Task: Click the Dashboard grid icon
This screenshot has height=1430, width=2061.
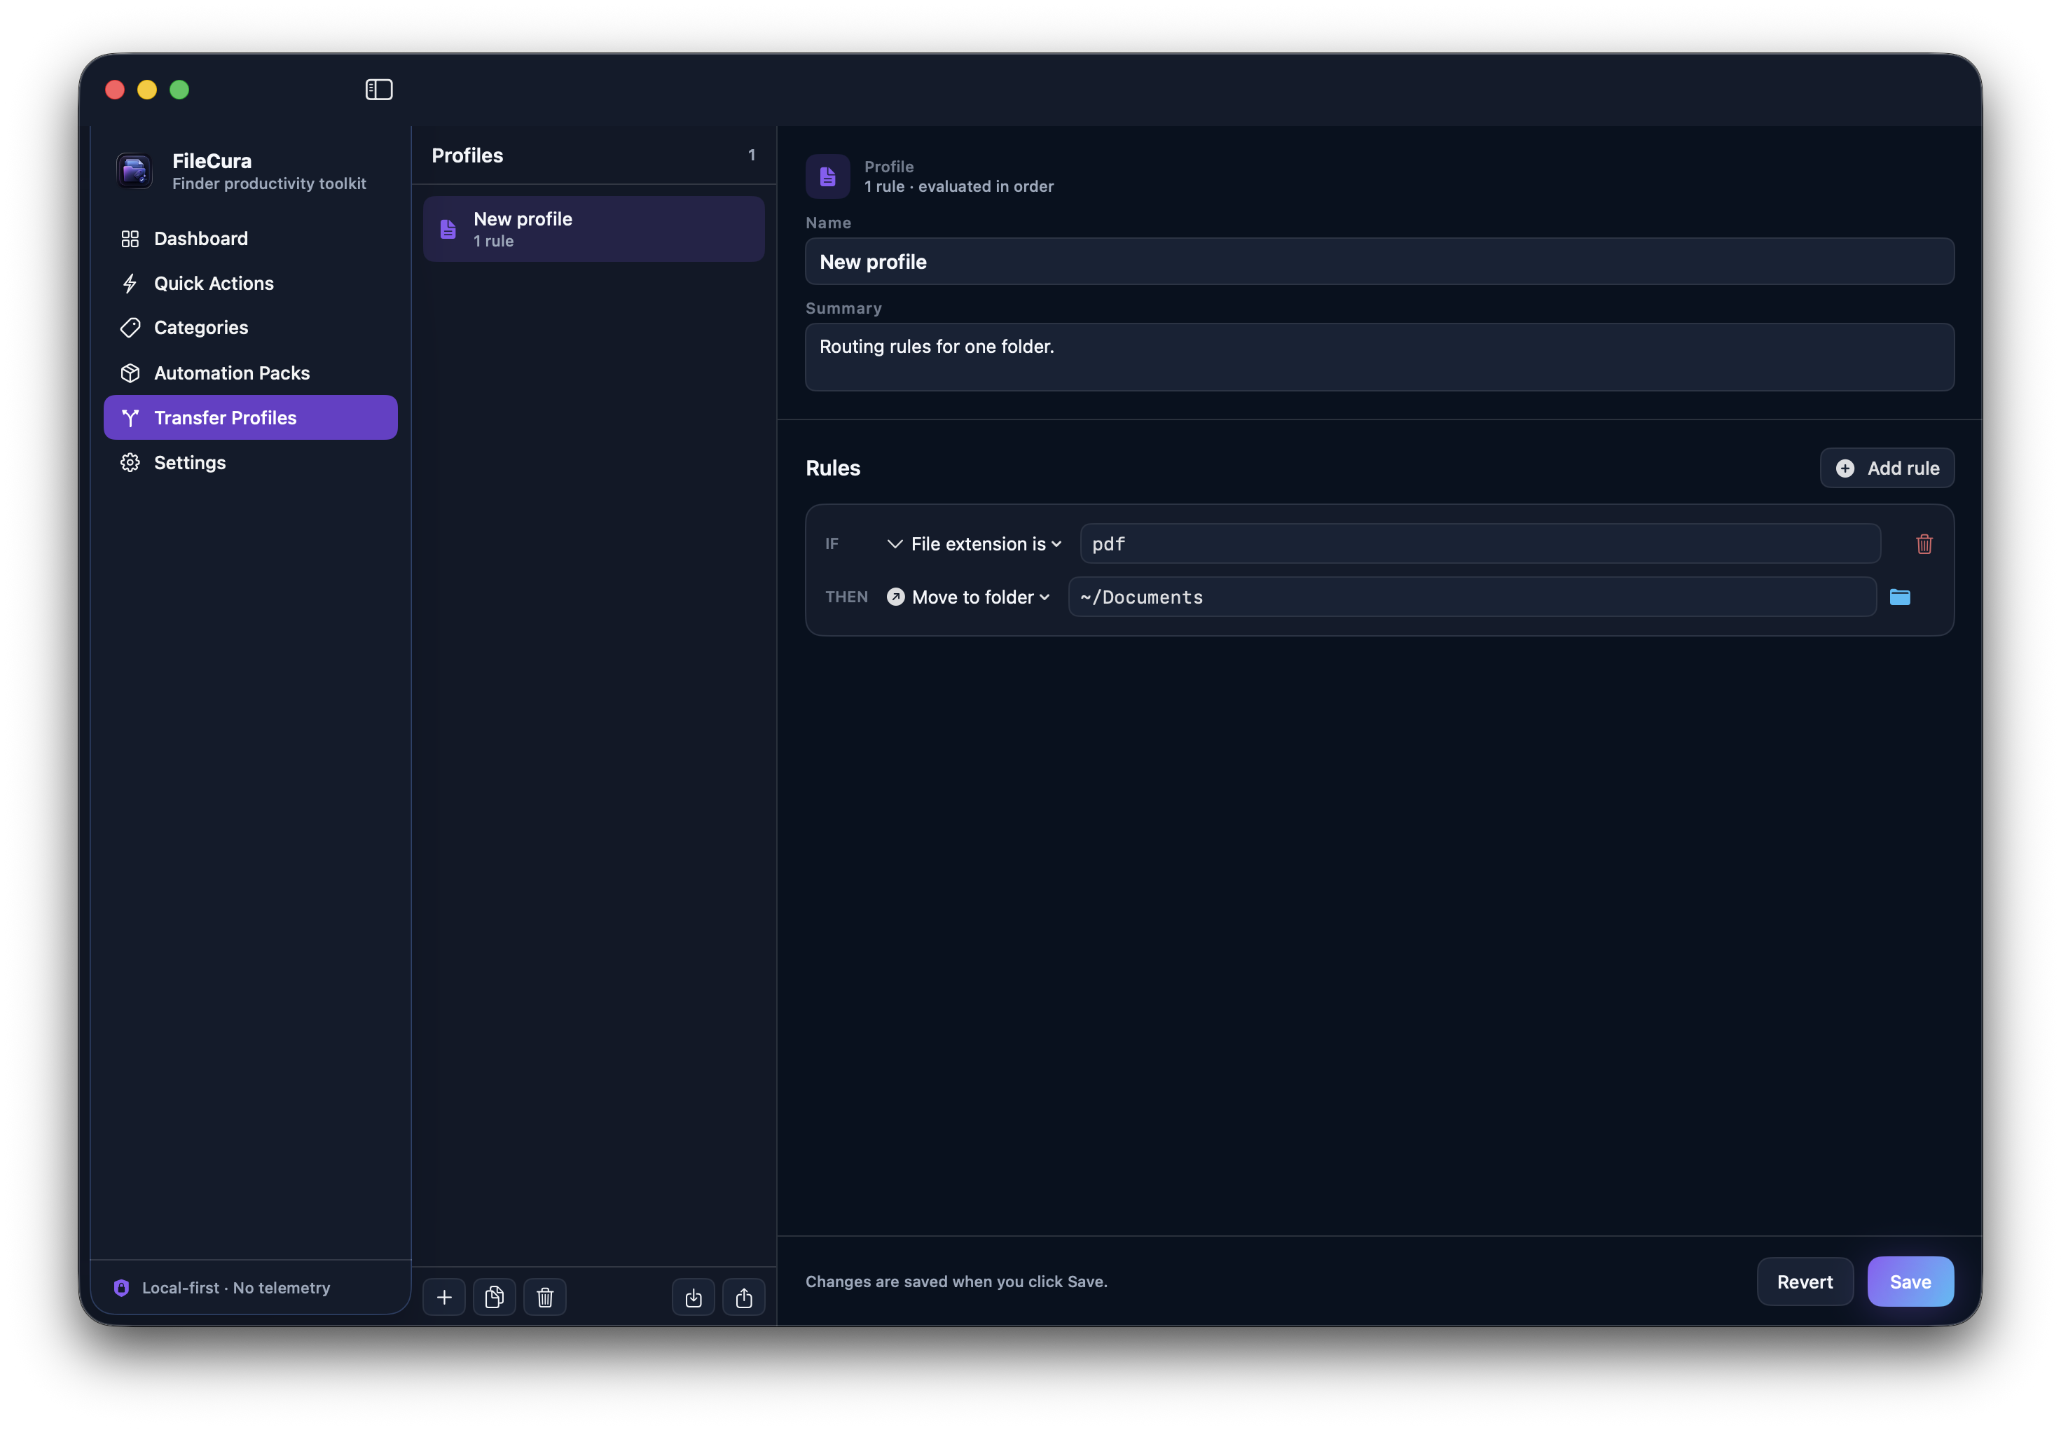Action: pyautogui.click(x=130, y=238)
